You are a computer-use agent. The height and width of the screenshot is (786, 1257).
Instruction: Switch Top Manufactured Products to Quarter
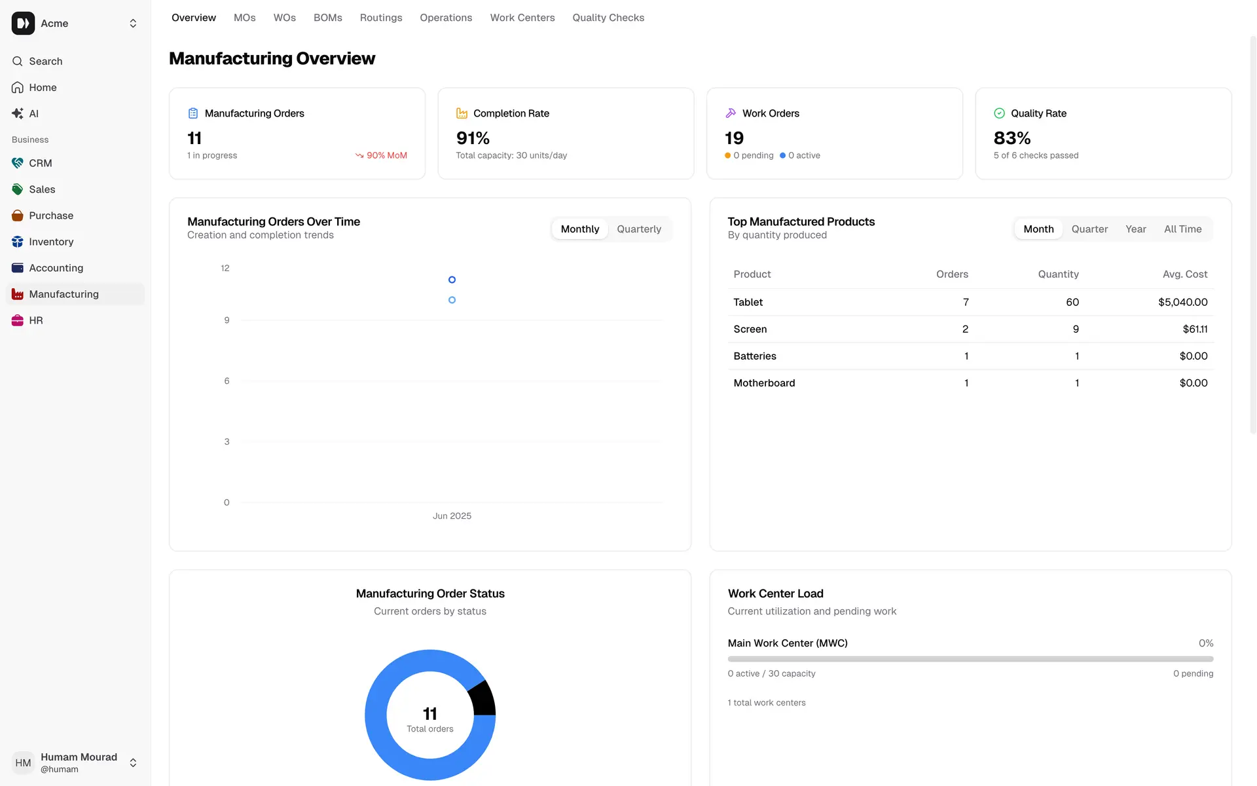coord(1089,229)
